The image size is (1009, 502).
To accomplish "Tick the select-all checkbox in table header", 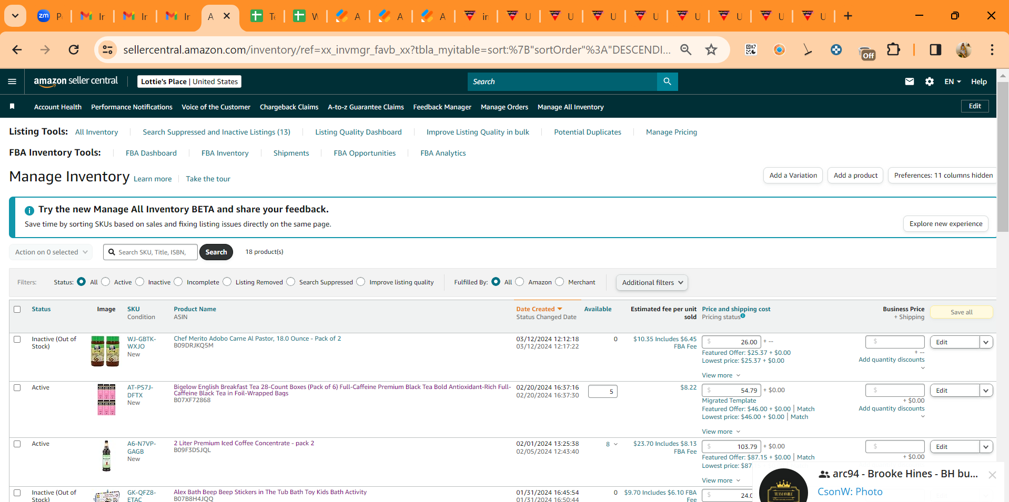I will [x=17, y=309].
